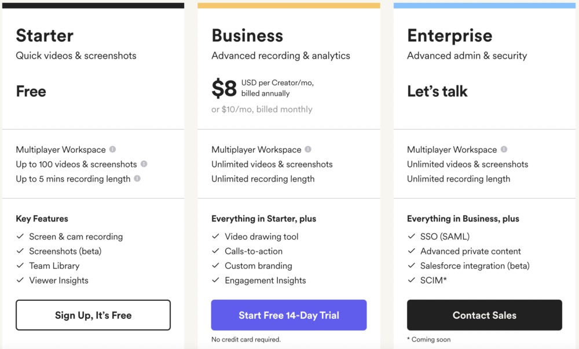
Task: Click the checkmark beside SSO (SAML)
Action: point(411,237)
